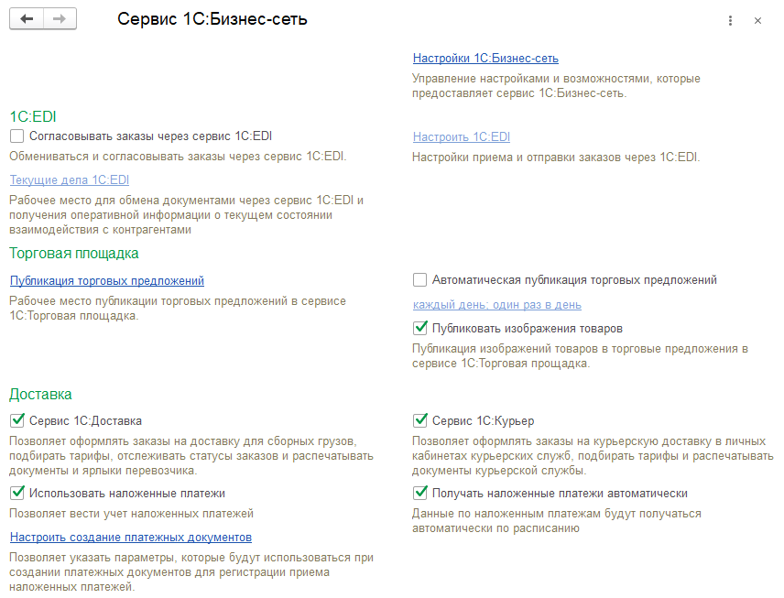Click description Позволяет оформлять заказы на курьерскую доставку
The image size is (784, 598).
click(x=593, y=456)
